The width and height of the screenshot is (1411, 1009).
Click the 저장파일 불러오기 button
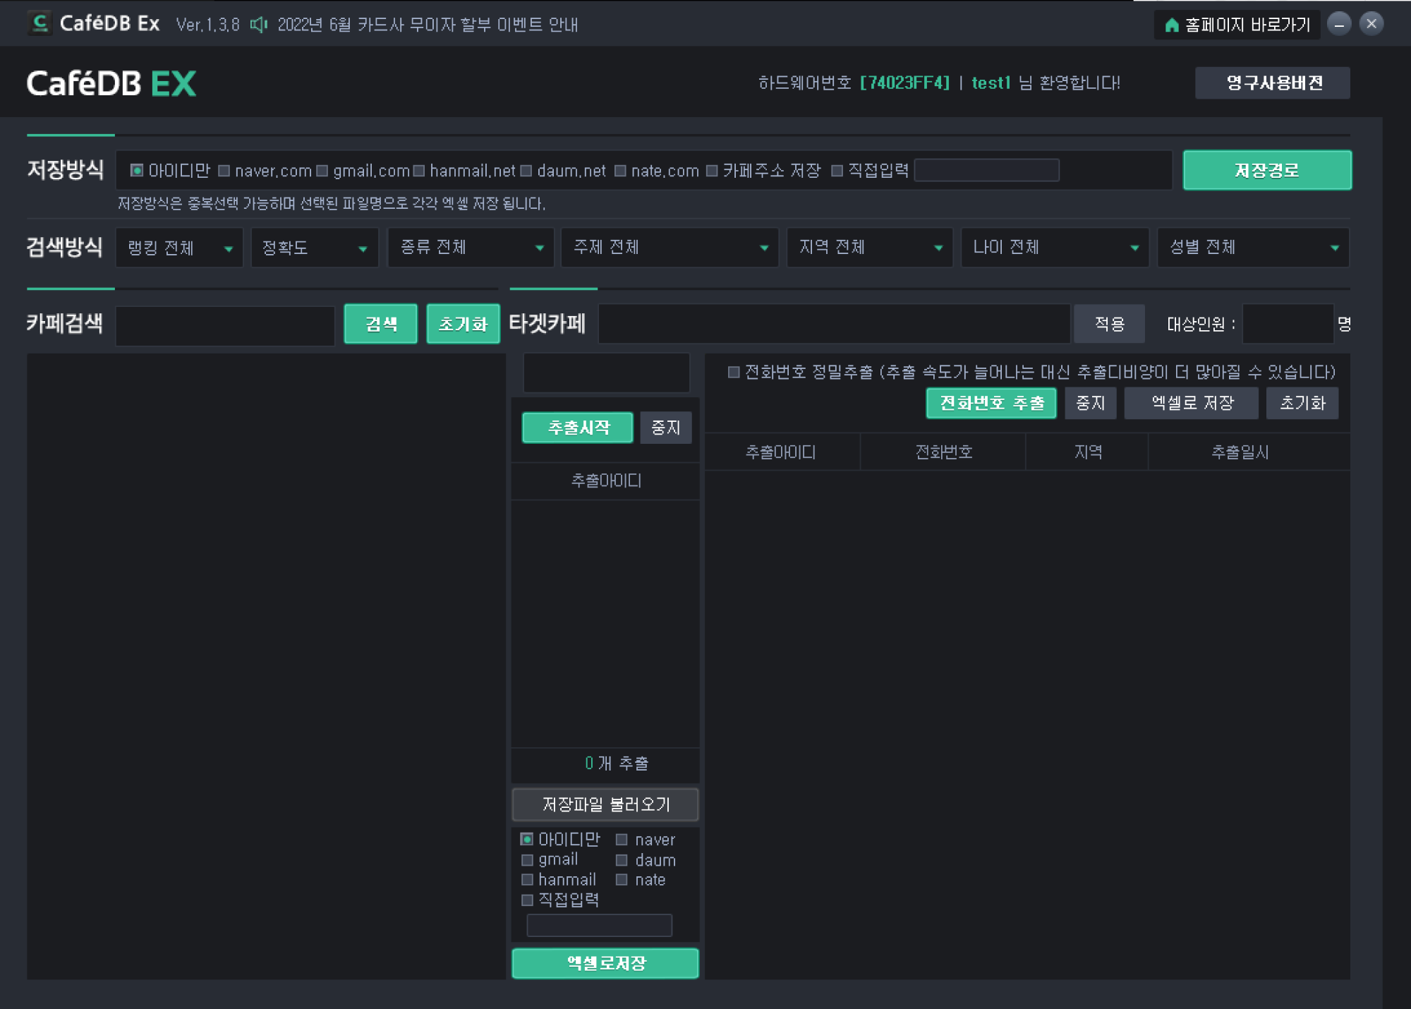click(605, 804)
